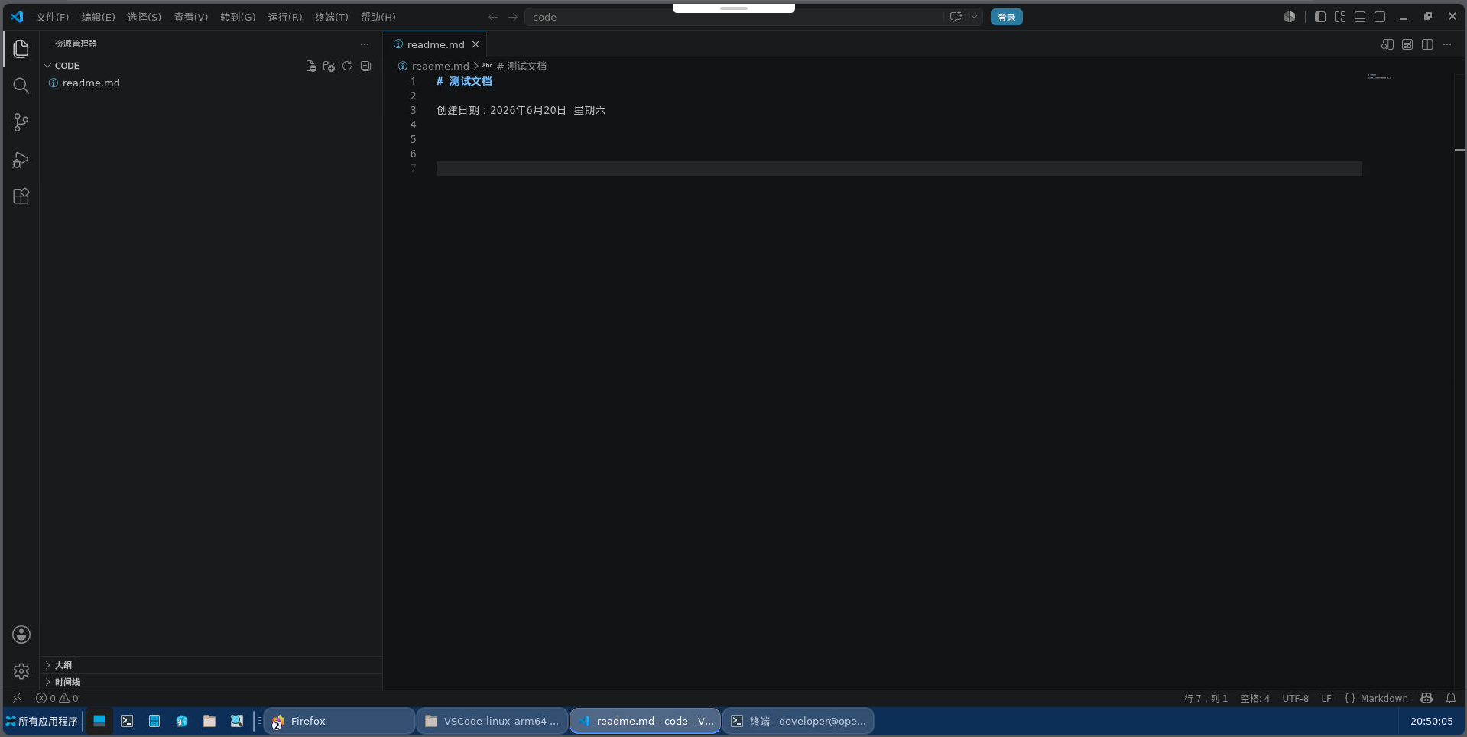Open readme.md in the Explorer tree
The width and height of the screenshot is (1467, 737).
click(210, 83)
